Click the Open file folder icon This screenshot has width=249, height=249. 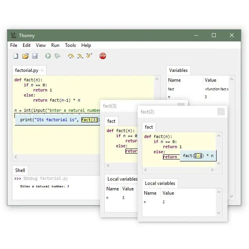pyautogui.click(x=25, y=56)
